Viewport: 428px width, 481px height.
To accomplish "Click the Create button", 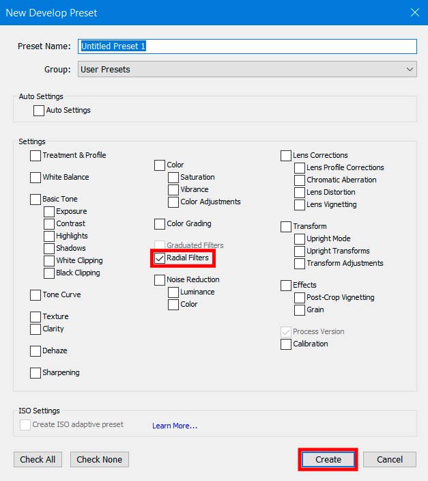I will 328,460.
